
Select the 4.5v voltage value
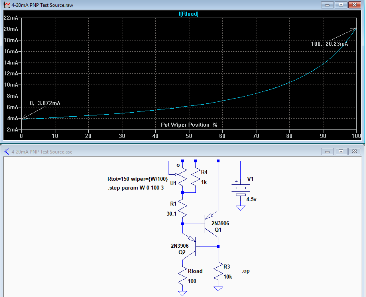[251, 199]
